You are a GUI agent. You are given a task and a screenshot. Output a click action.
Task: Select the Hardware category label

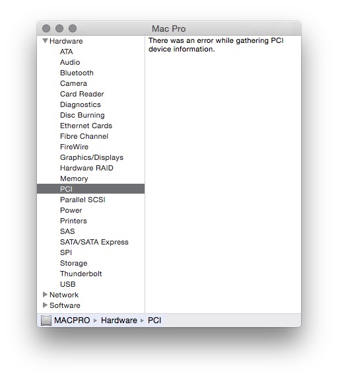[x=66, y=41]
